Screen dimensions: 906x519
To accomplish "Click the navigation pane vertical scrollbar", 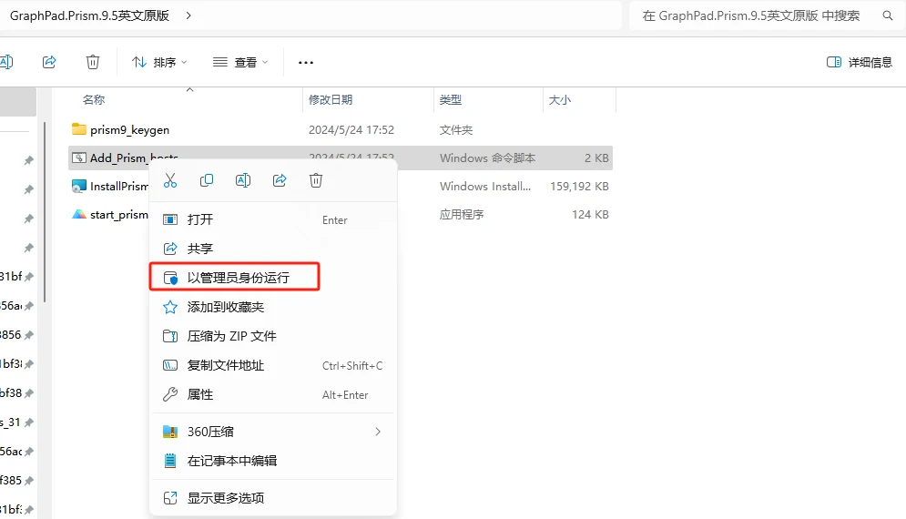I will tap(45, 211).
